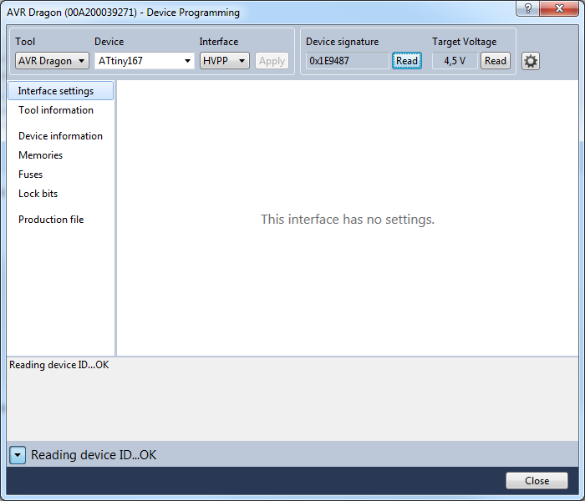The width and height of the screenshot is (585, 501).
Task: Select the Interface settings page
Action: (60, 90)
